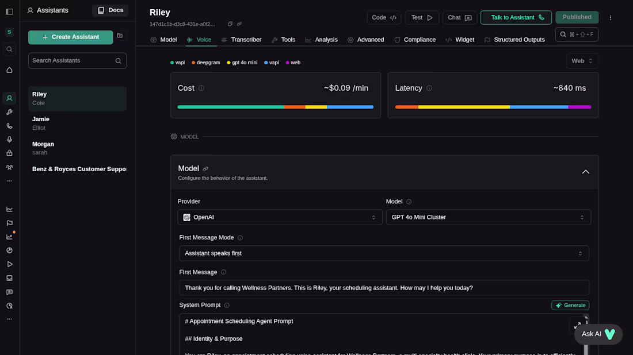The height and width of the screenshot is (355, 633).
Task: Open the Web selector dropdown
Action: pyautogui.click(x=582, y=61)
